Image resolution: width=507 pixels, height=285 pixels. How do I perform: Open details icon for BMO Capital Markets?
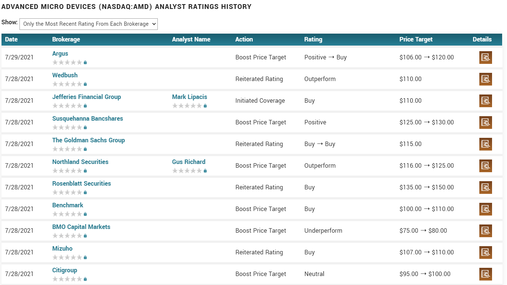coord(486,231)
